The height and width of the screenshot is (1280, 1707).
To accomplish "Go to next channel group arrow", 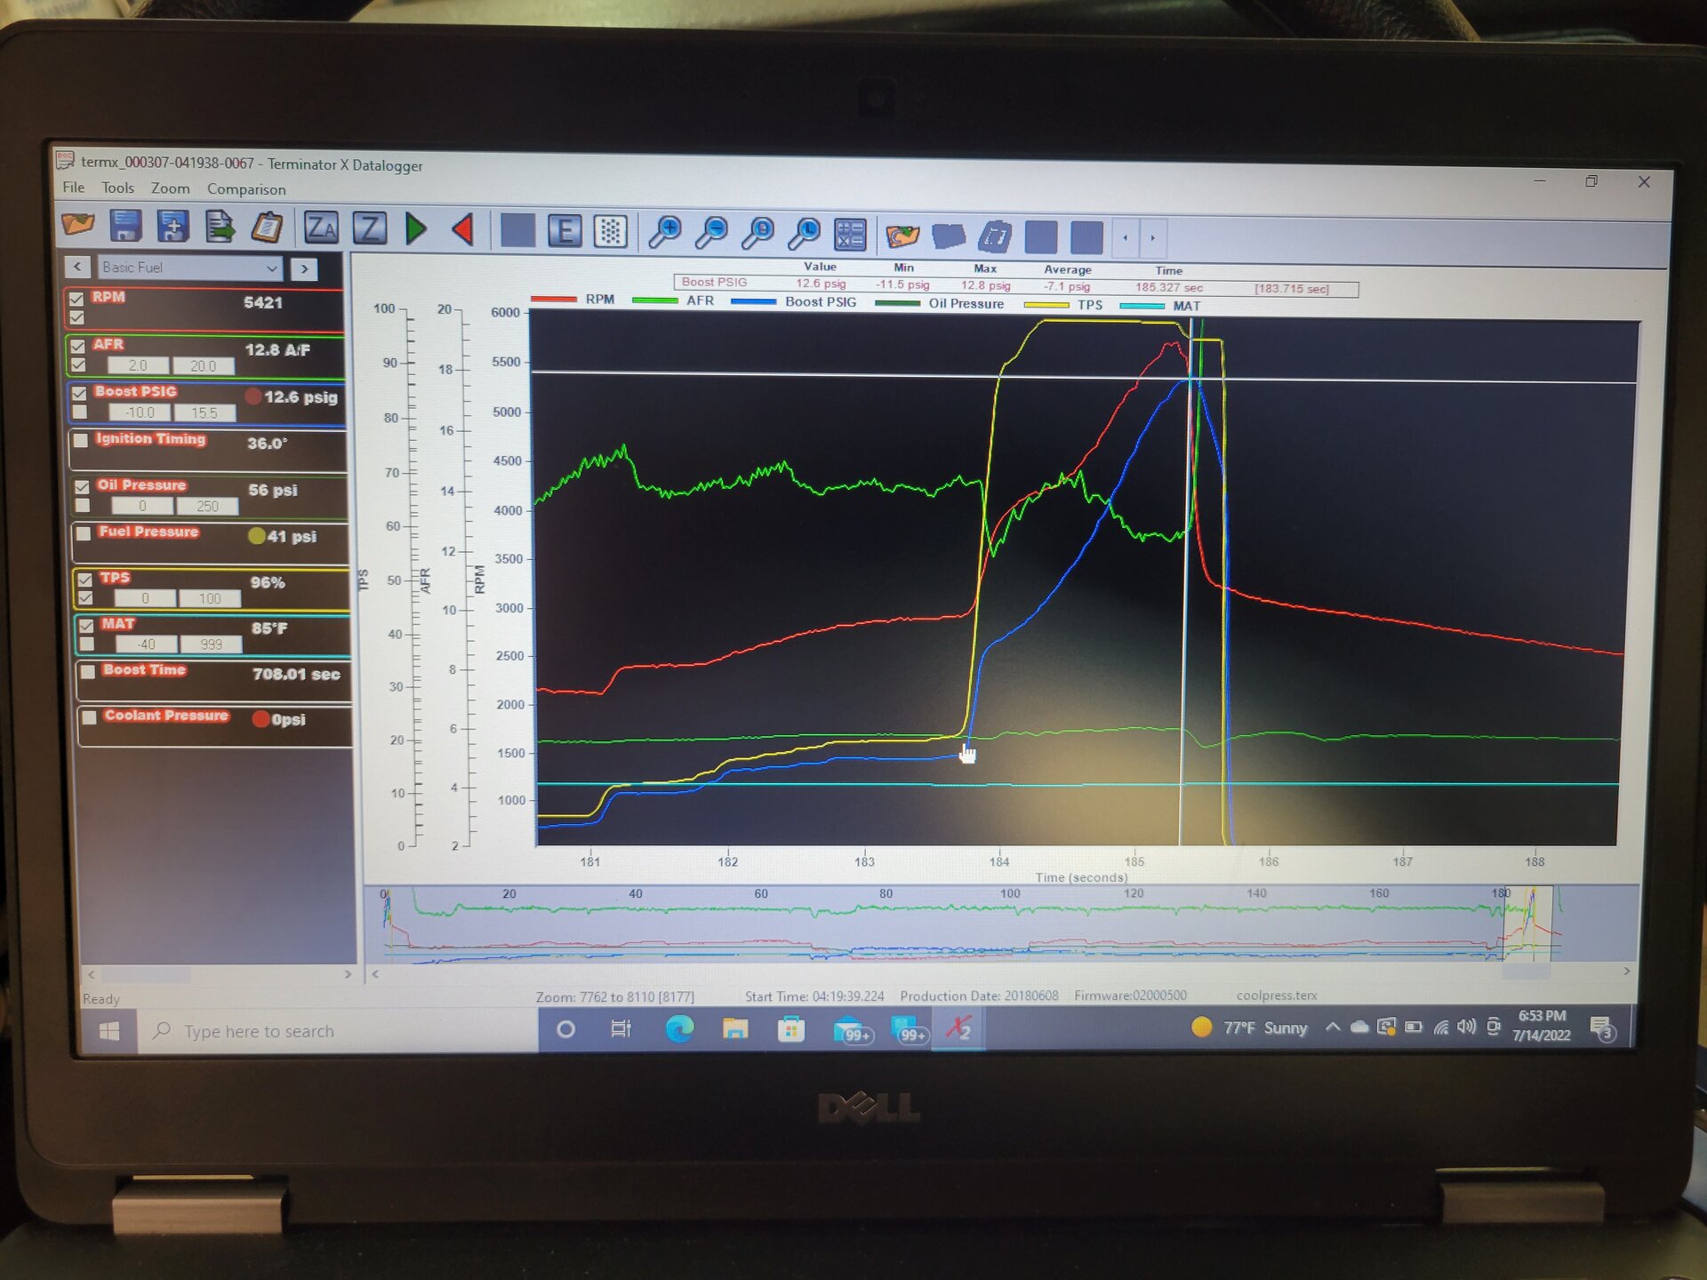I will [x=304, y=268].
